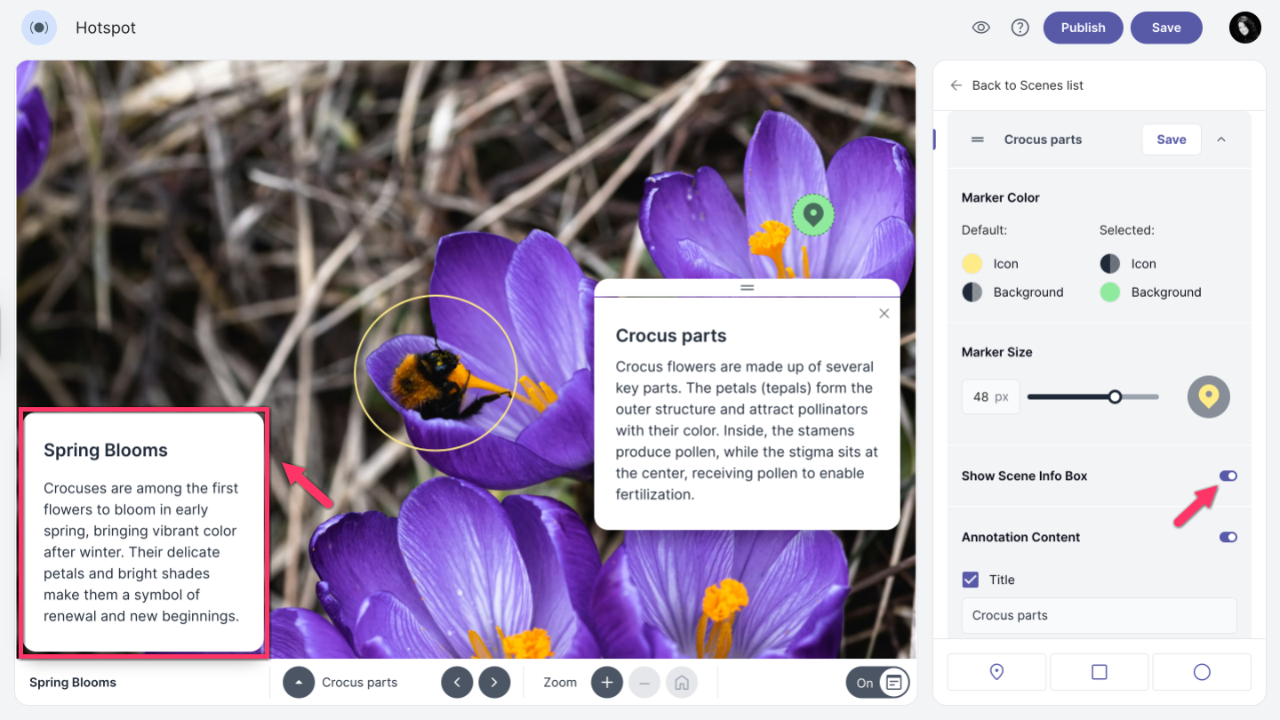Go to next annotation arrow
Image resolution: width=1280 pixels, height=720 pixels.
(x=494, y=683)
